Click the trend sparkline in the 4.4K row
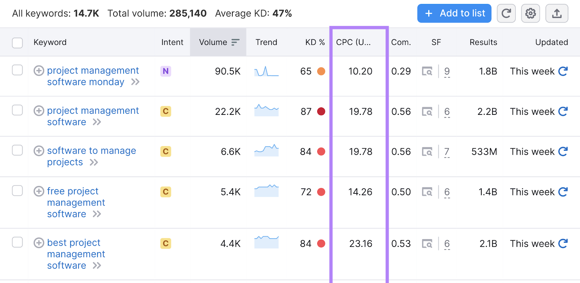The image size is (580, 283). coord(266,242)
